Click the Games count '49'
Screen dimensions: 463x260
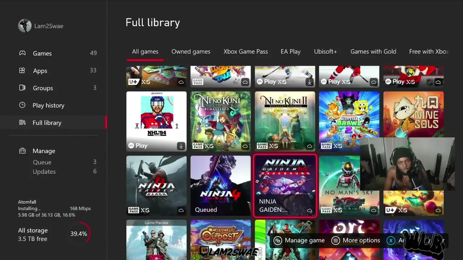pos(93,53)
